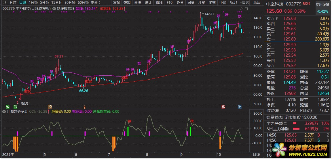Viewport: 332px width, 159px height.
Task: Click the red 涨 event marker
Action: pos(223,107)
